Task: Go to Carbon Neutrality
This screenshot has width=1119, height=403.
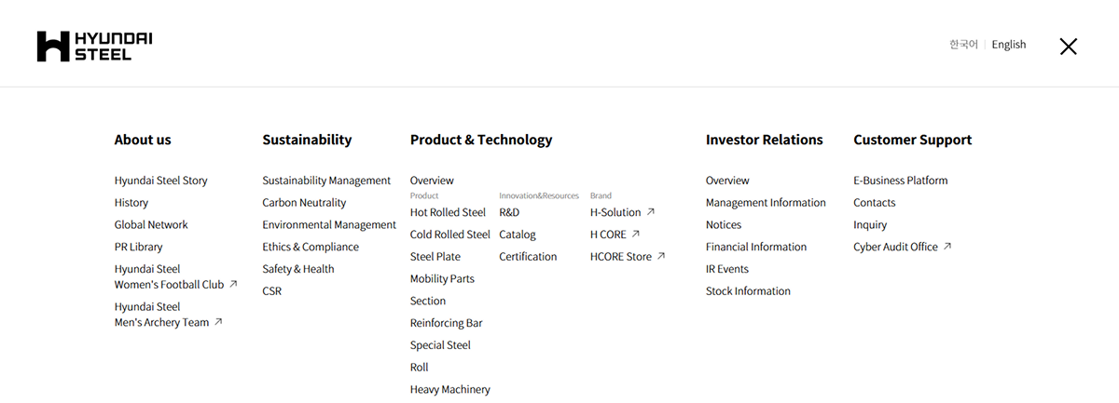Action: [304, 203]
